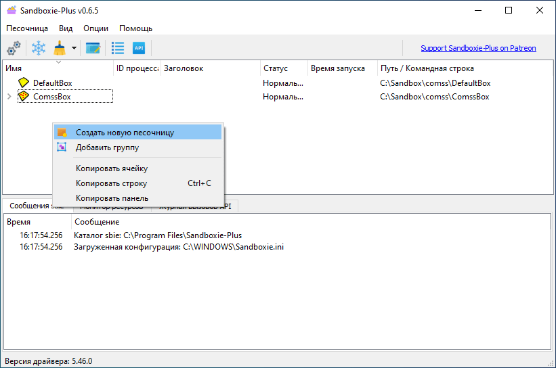Choose Добавить группу from context menu

coord(138,147)
